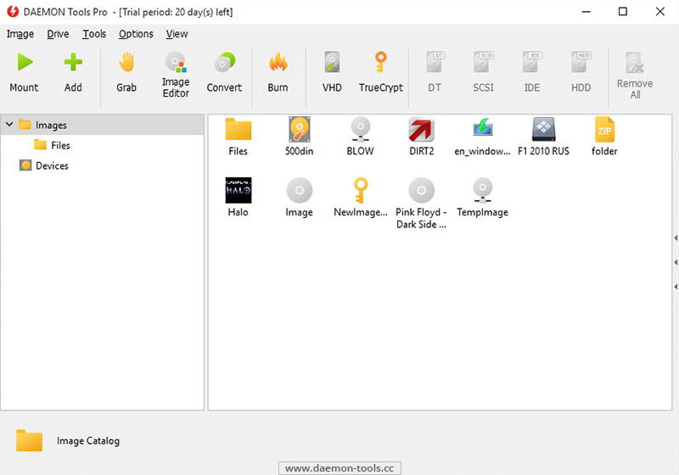Expand middle side-panel arrow on right edge
The image size is (679, 475).
coord(676,262)
